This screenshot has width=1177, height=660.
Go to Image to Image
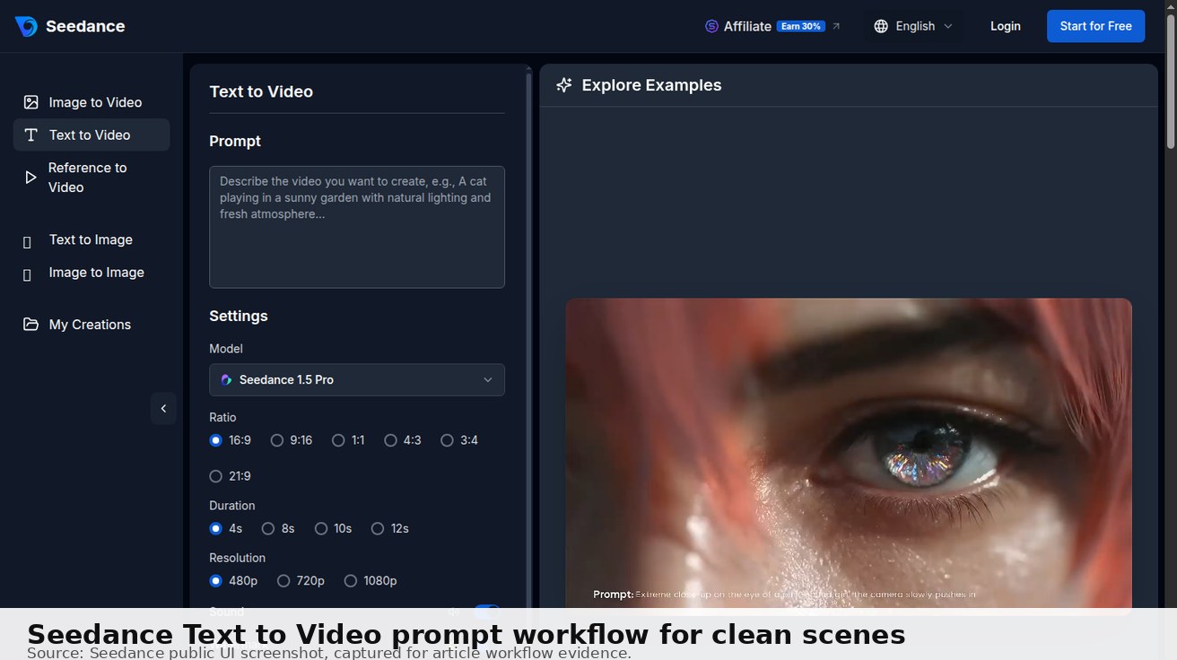pyautogui.click(x=92, y=273)
